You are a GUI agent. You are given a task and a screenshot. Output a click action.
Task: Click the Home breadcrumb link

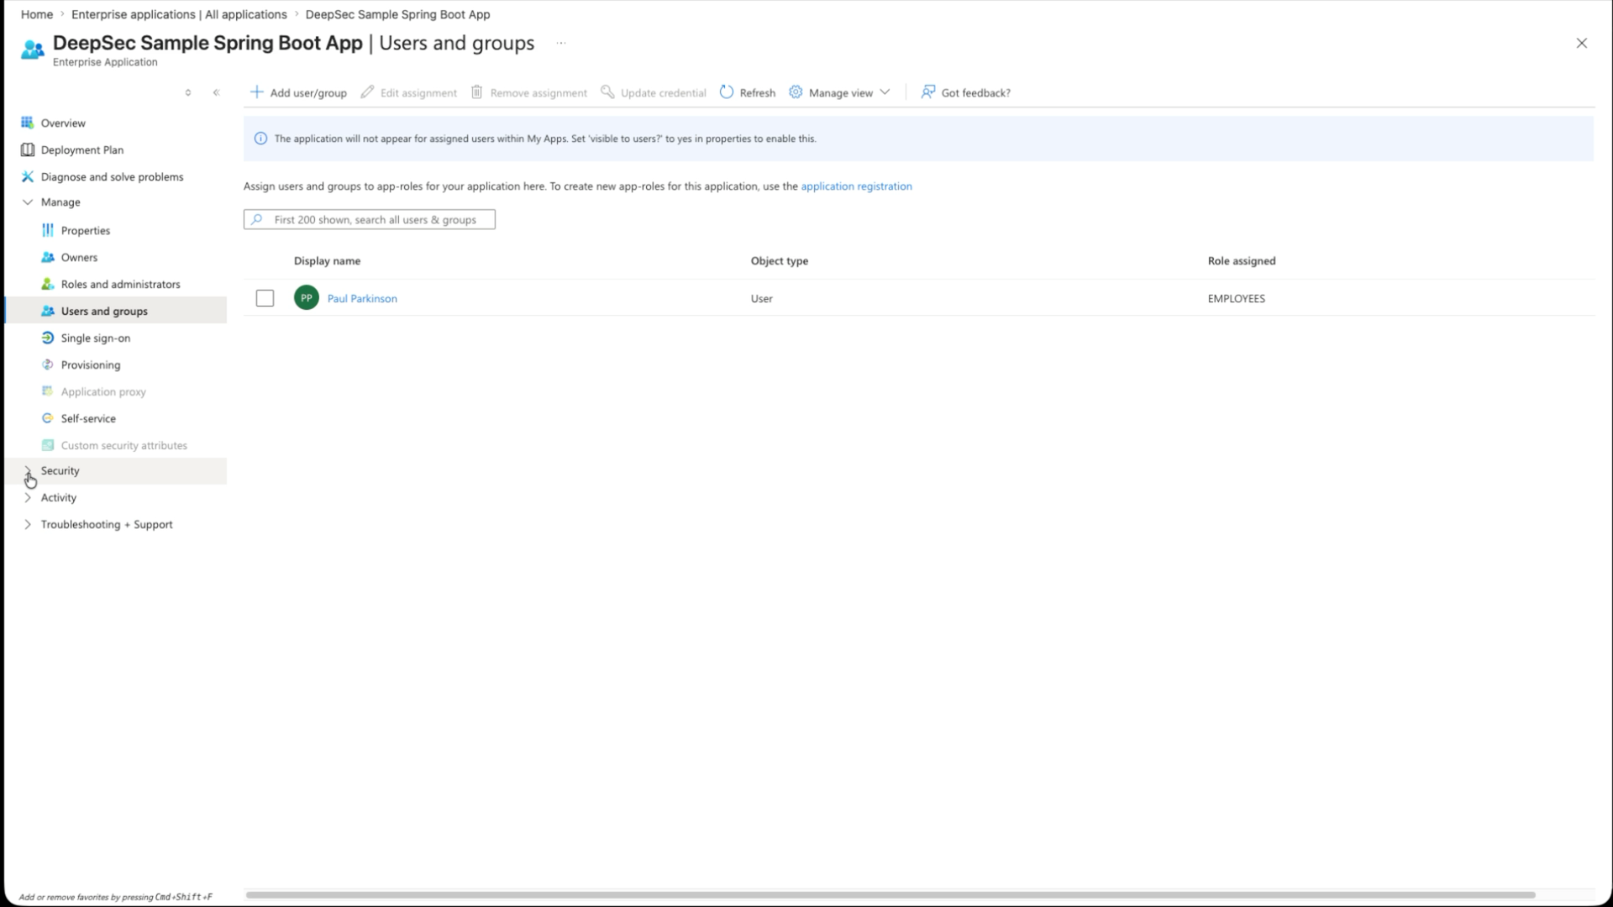tap(37, 14)
